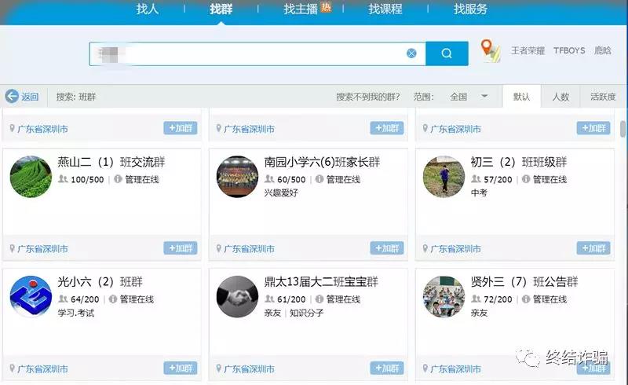Screen dimensions: 628x385
Task: Click the 搜索不到我的群? link
Action: click(x=367, y=97)
